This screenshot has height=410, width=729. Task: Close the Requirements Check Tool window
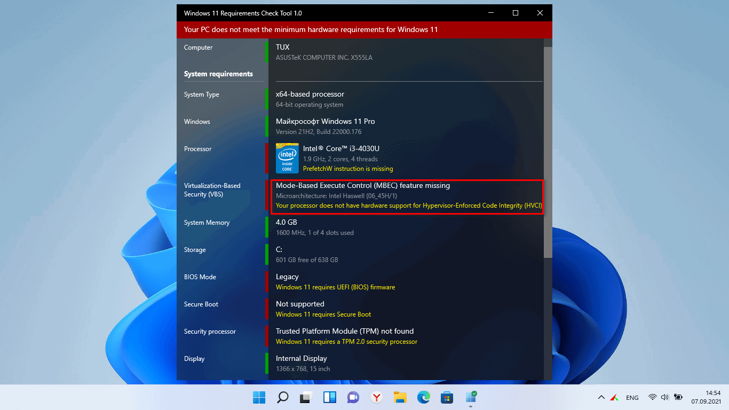click(540, 13)
